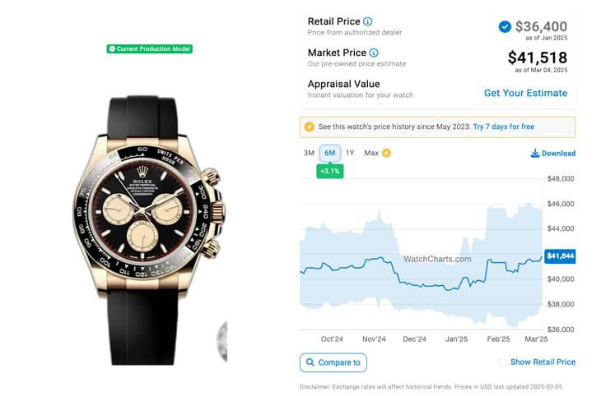
Task: Click the blue verified checkmark by $36,400
Action: [505, 27]
